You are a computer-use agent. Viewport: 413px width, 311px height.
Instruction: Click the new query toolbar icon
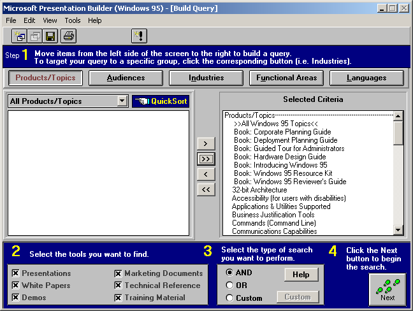point(20,36)
